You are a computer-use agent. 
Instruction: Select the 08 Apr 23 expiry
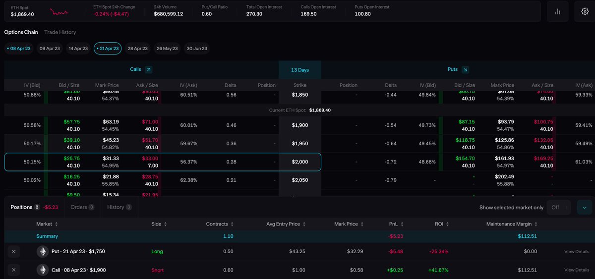point(18,49)
